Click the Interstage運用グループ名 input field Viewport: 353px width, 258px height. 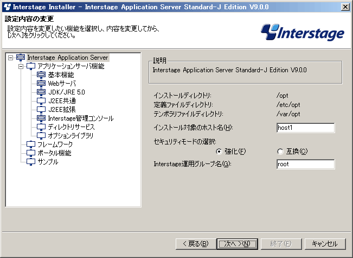(x=305, y=164)
